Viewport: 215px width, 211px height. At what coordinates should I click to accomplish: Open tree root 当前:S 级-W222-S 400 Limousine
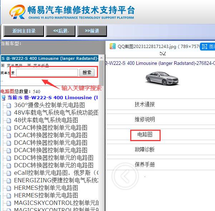point(53,98)
